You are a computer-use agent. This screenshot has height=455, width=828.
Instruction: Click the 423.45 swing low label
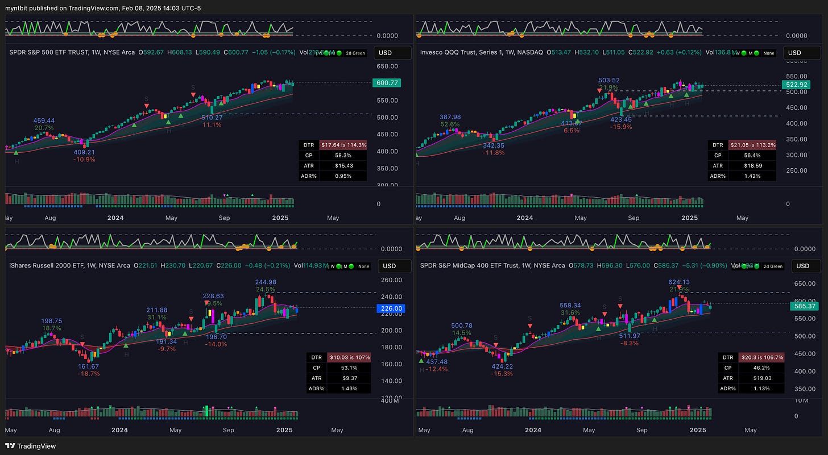coord(621,119)
